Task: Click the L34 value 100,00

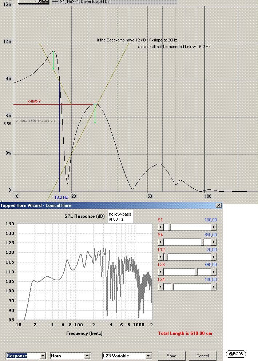Action: [x=211, y=280]
